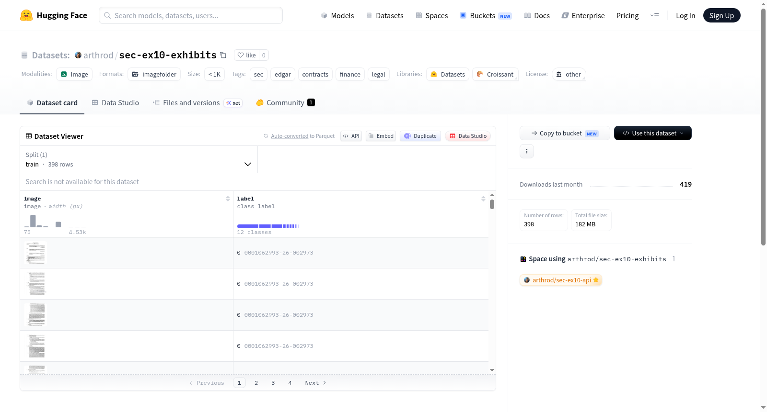Viewport: 767px width, 412px height.
Task: Select the sec tag
Action: tap(258, 74)
